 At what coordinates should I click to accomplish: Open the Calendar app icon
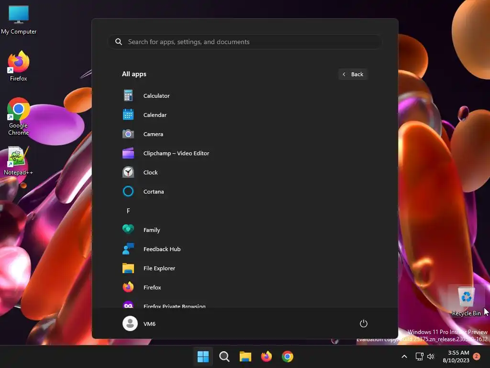click(128, 115)
